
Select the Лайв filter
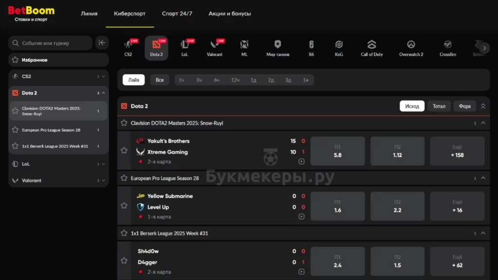point(134,80)
